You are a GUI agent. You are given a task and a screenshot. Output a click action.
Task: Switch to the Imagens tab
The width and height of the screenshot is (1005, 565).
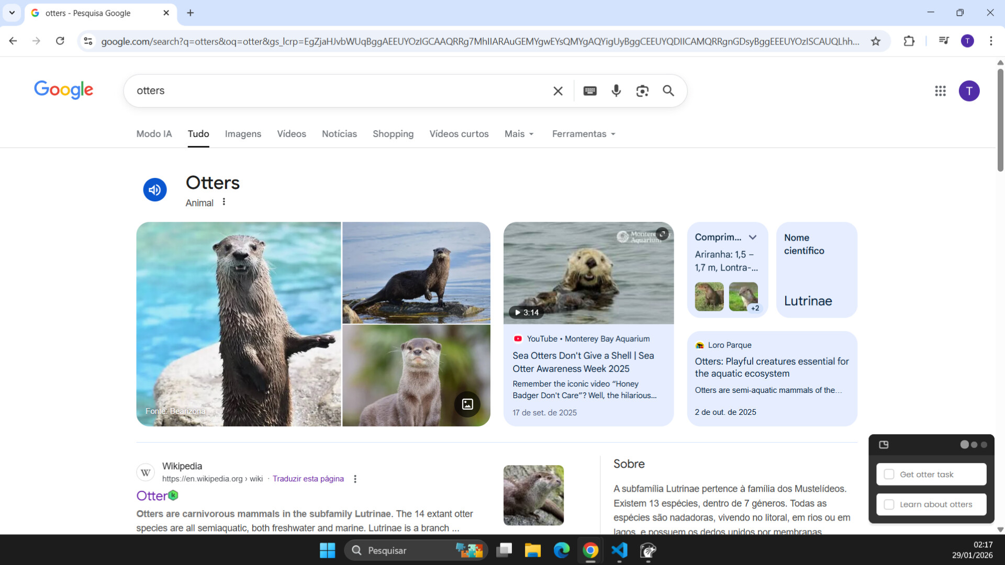click(243, 134)
